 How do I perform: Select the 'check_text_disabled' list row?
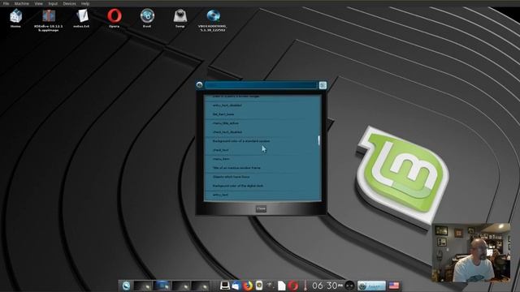point(262,132)
